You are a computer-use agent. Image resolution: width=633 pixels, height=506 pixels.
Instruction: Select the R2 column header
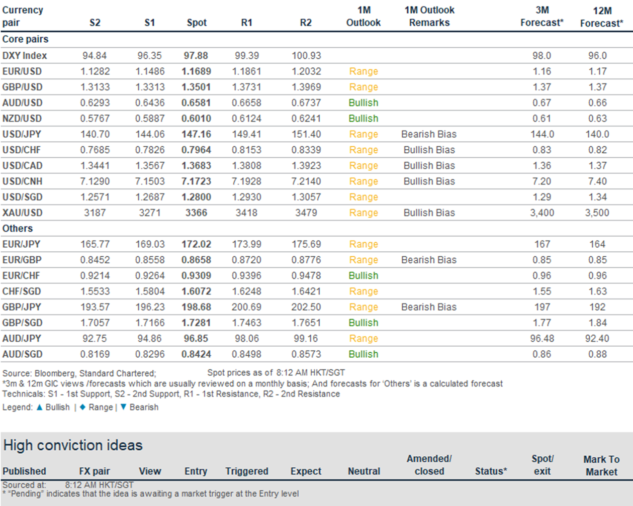(306, 23)
